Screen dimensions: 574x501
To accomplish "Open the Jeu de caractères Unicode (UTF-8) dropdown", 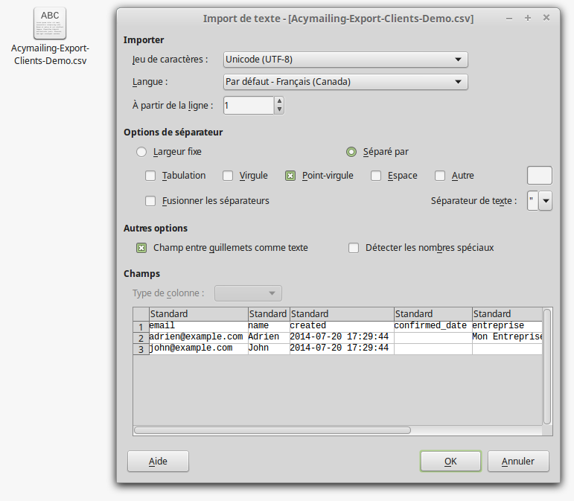I will (x=345, y=60).
